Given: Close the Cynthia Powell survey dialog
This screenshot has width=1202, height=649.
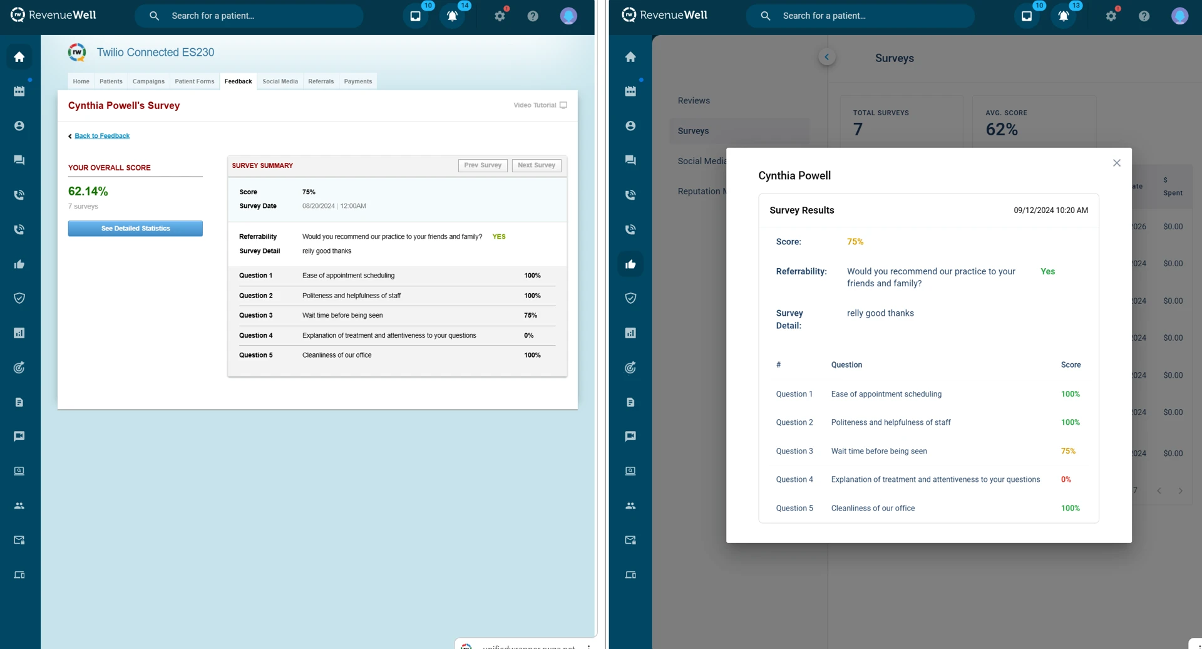Looking at the screenshot, I should (x=1116, y=163).
